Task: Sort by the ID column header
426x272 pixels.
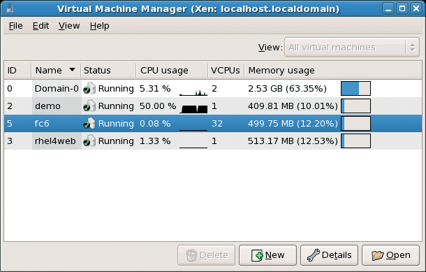Action: [17, 71]
